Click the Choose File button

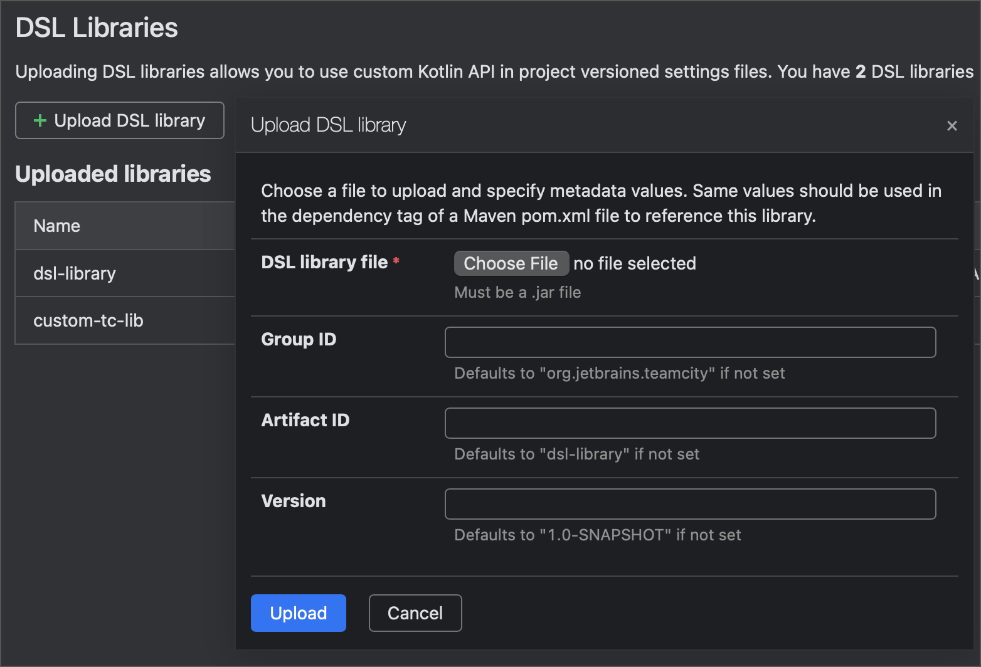511,263
